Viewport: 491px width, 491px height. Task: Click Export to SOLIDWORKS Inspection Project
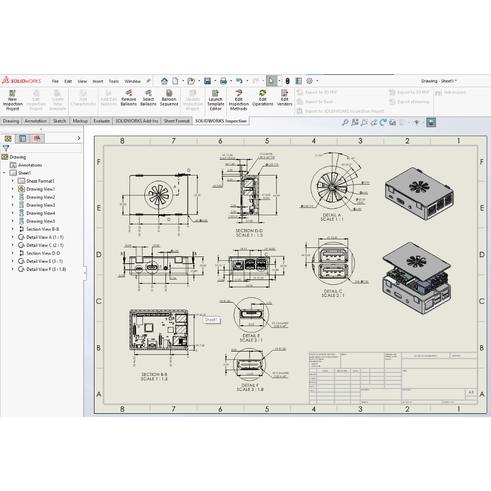pyautogui.click(x=340, y=111)
